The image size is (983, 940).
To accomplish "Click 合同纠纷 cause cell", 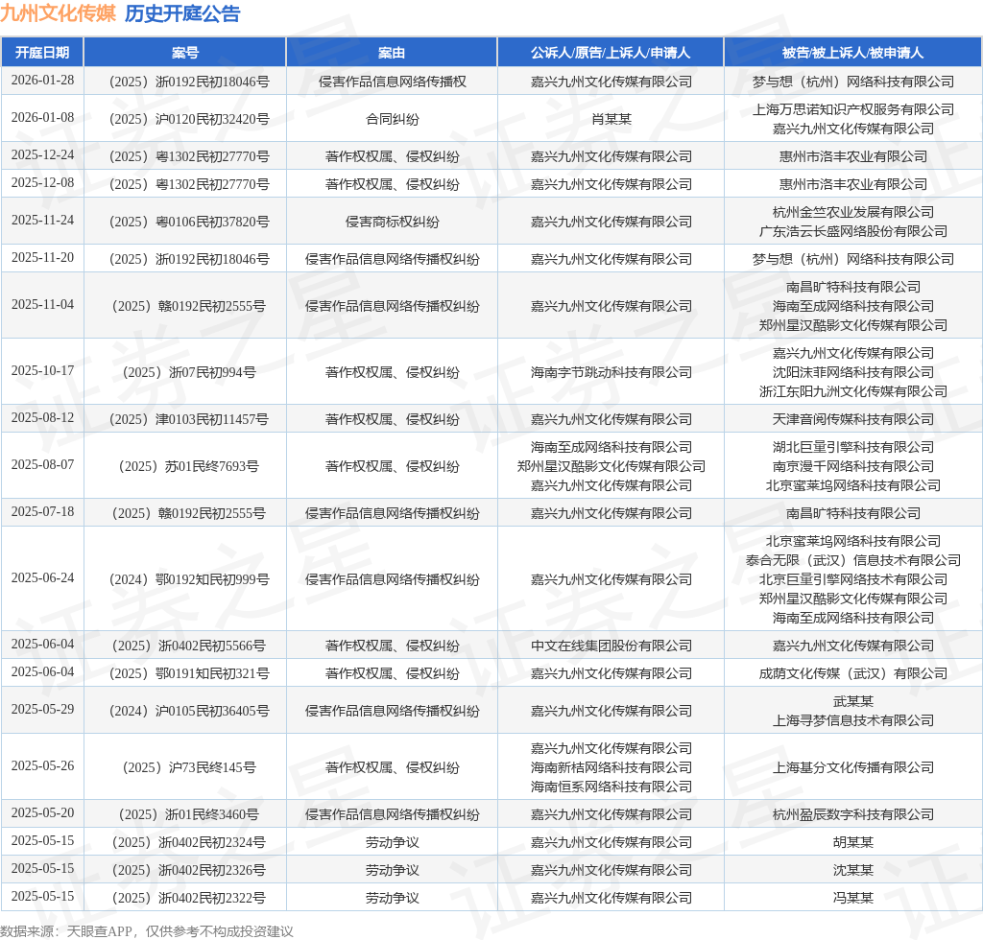I will point(393,119).
